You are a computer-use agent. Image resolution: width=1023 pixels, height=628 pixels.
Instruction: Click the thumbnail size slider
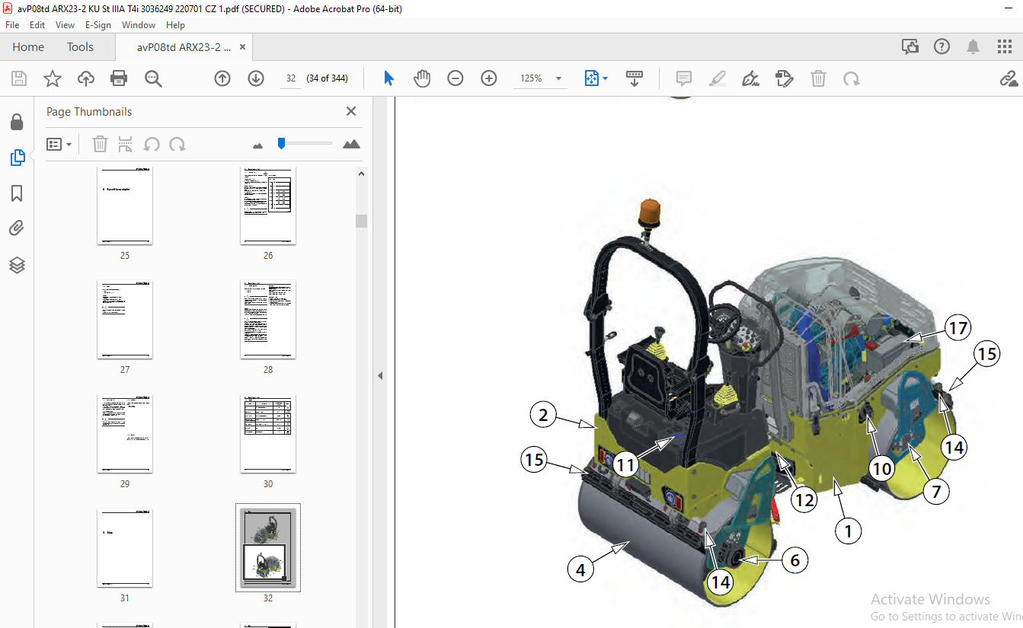point(305,143)
